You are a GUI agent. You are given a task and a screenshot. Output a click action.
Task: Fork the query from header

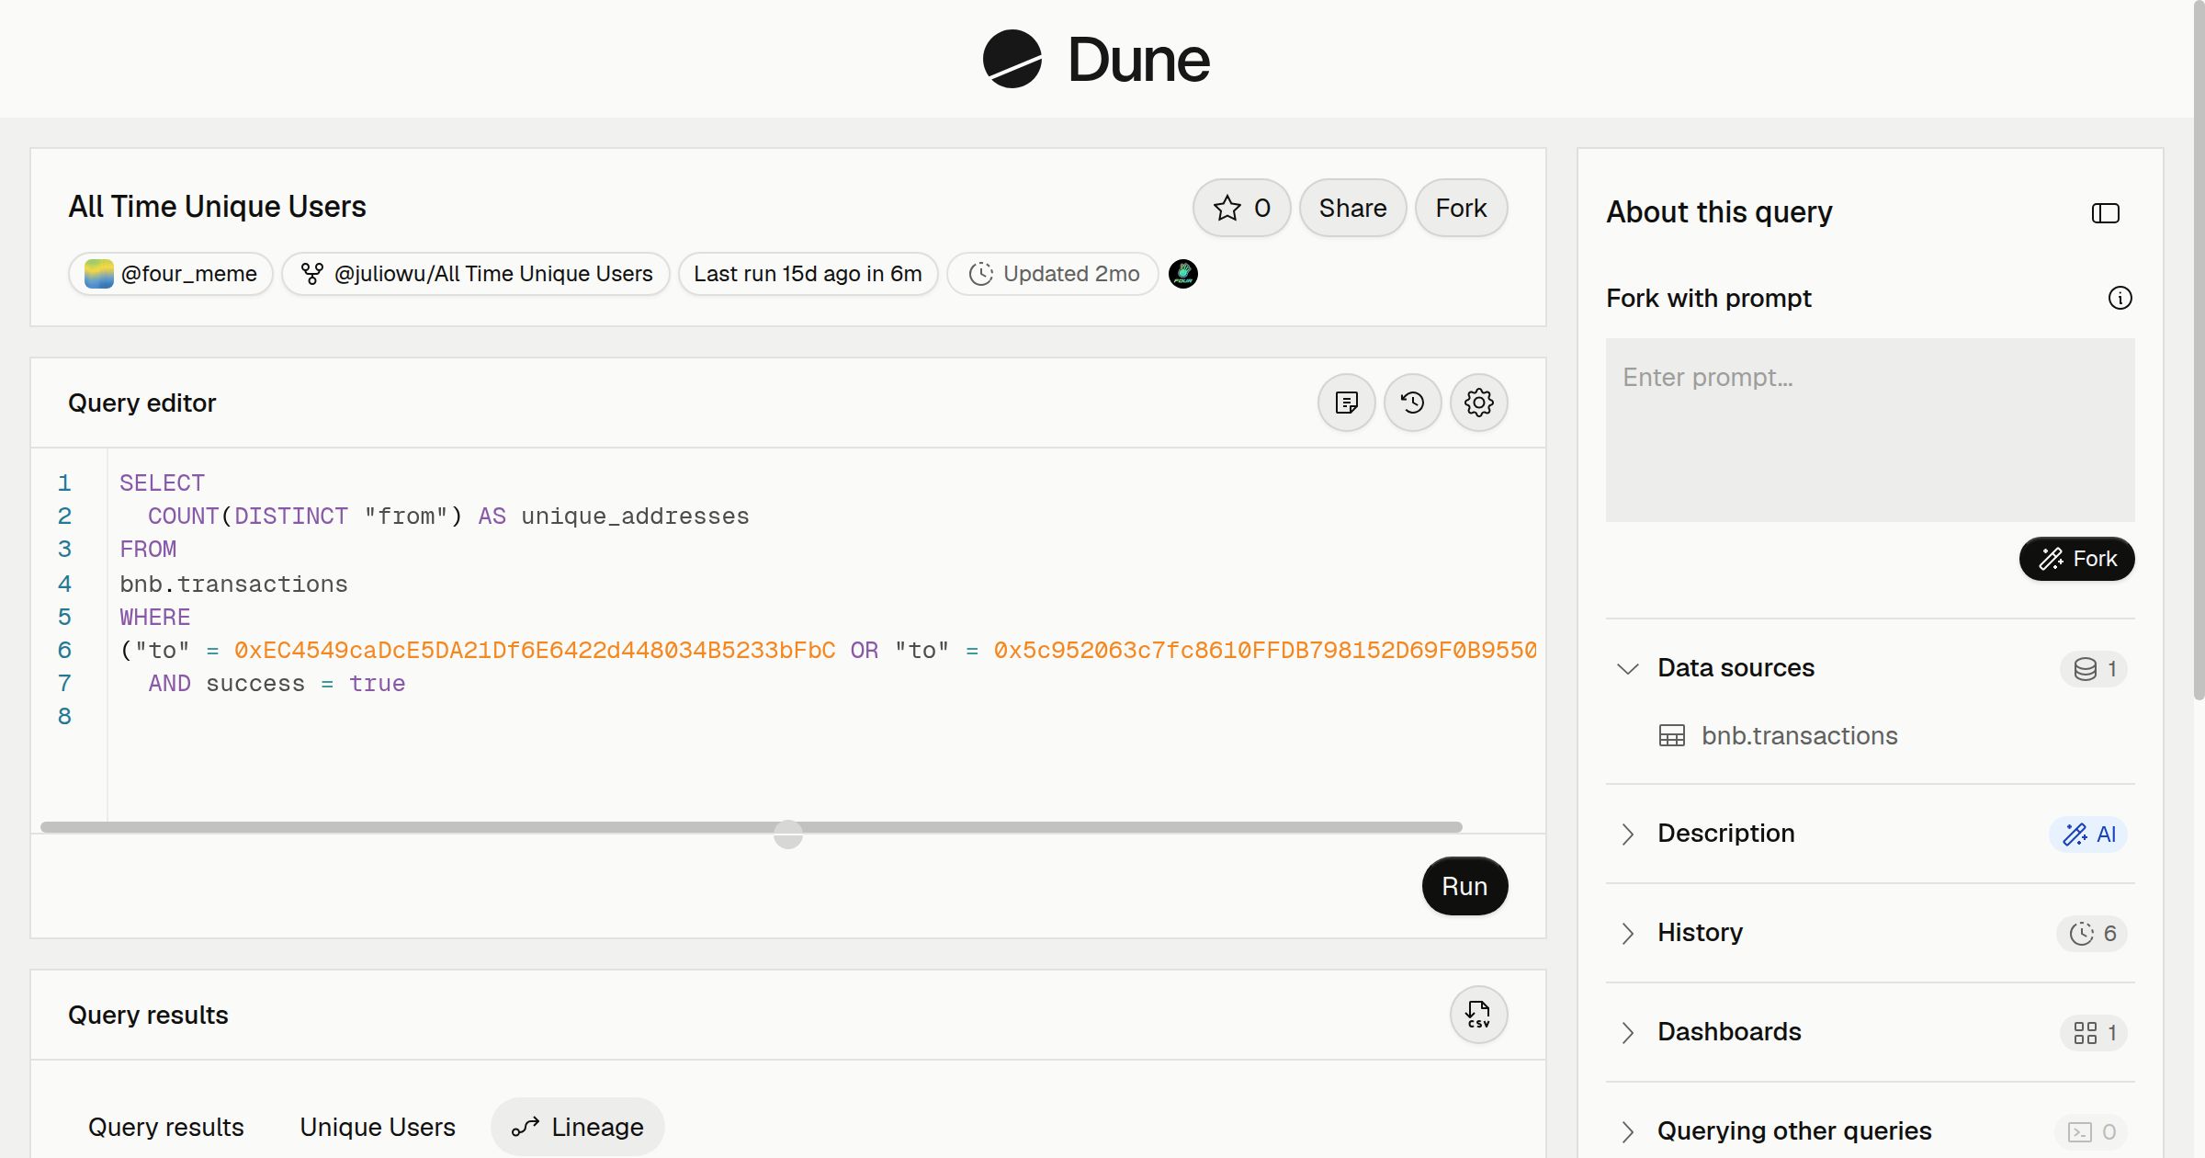pos(1461,208)
